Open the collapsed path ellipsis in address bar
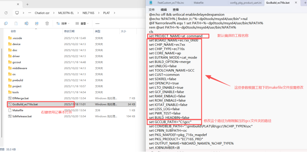307x152 pixels. tap(30, 13)
